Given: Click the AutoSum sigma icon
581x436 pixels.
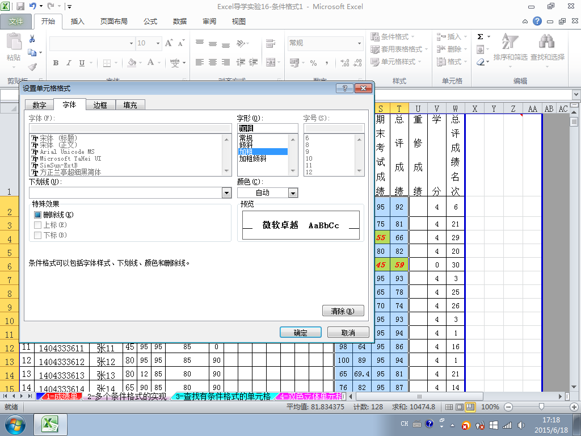Looking at the screenshot, I should 480,37.
